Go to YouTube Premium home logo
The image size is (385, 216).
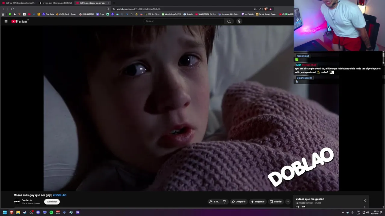coord(19,21)
